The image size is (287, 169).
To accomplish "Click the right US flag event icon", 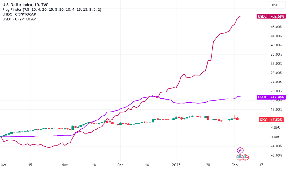I will [x=245, y=157].
